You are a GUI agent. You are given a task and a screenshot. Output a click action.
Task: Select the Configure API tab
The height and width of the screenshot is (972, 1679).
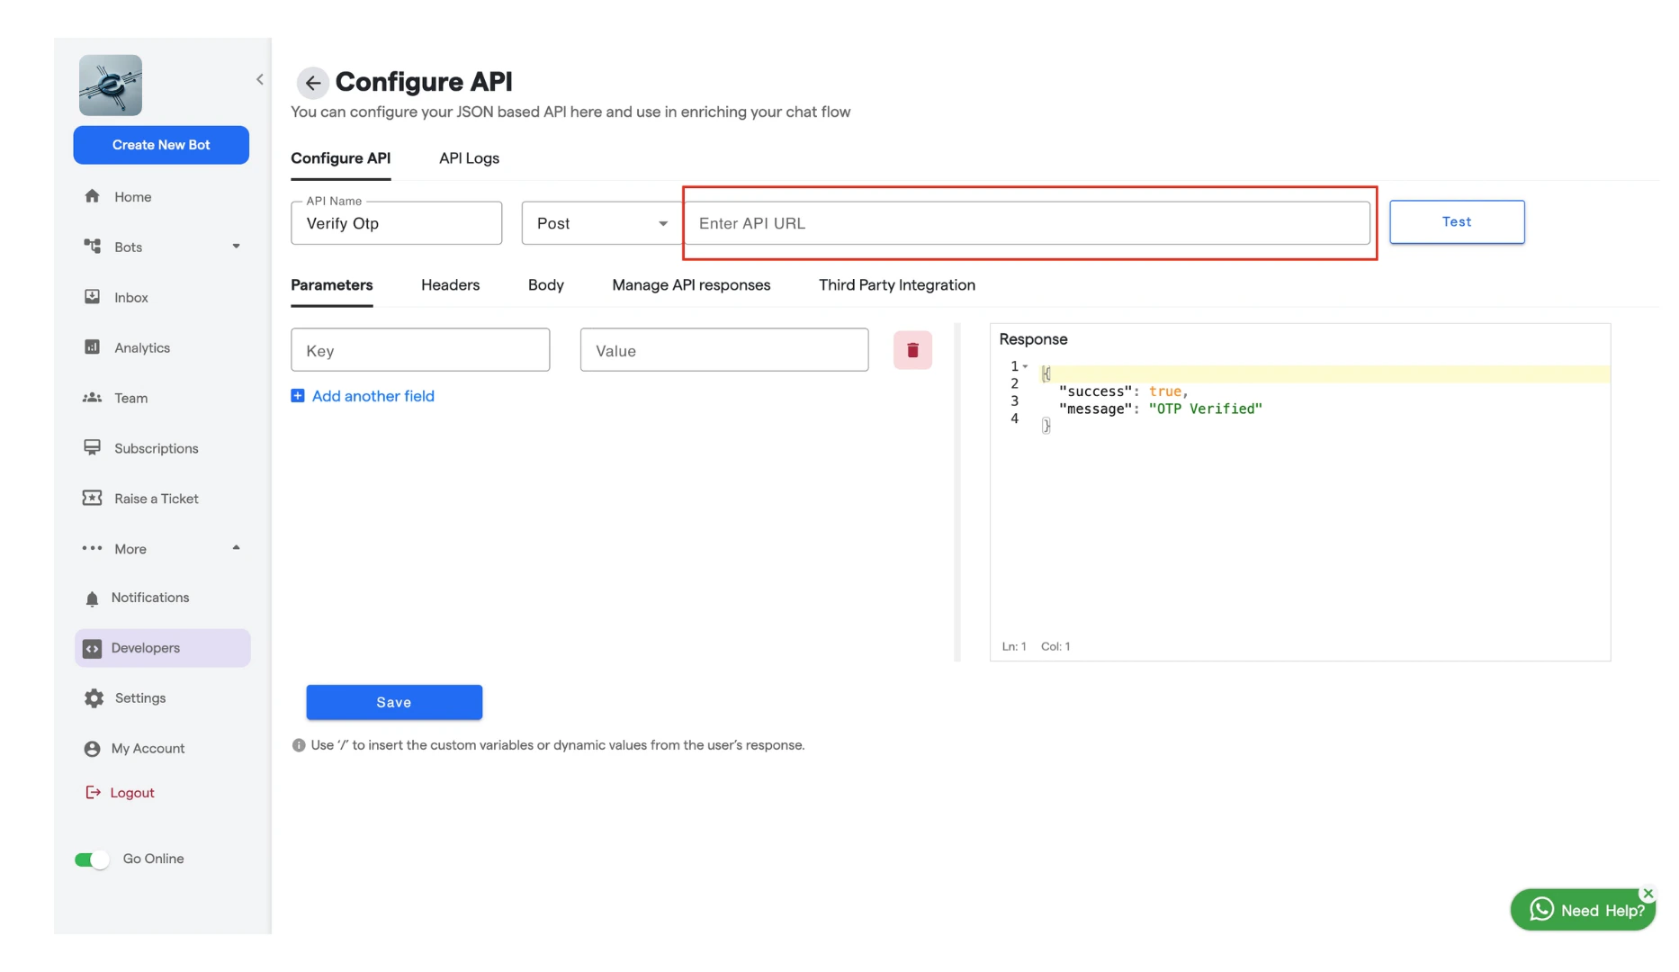[340, 158]
